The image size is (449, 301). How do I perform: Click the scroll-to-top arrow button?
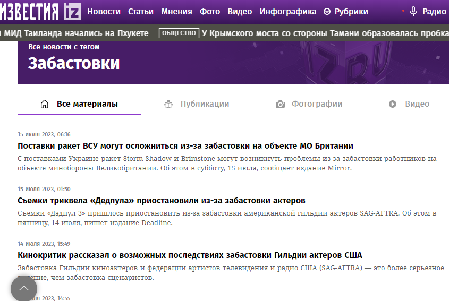pyautogui.click(x=23, y=288)
